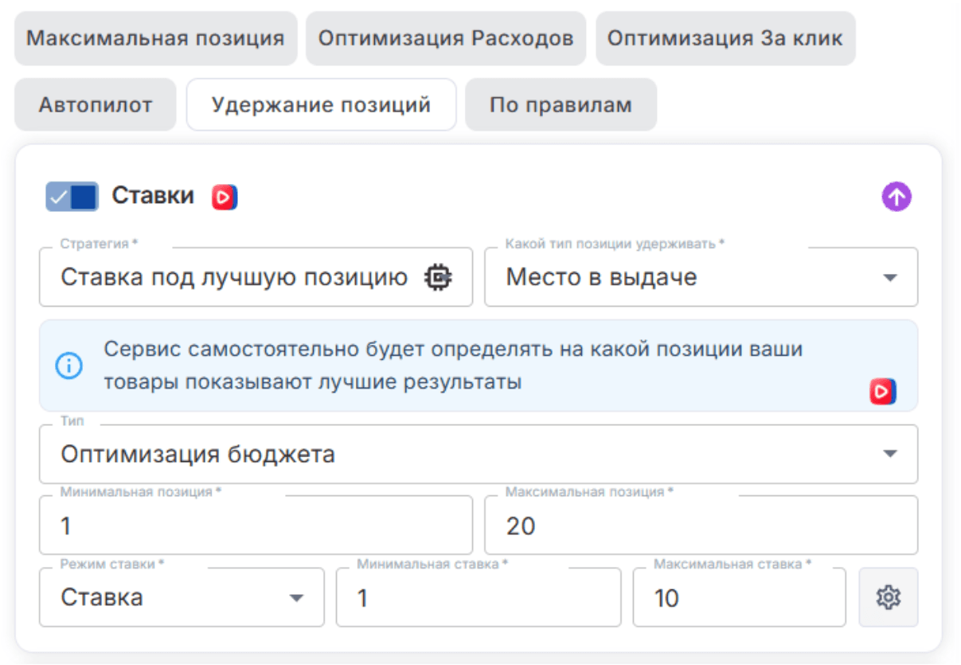Expand the Тип dropdown Оптимизация бюджета
The width and height of the screenshot is (961, 665).
[x=478, y=454]
